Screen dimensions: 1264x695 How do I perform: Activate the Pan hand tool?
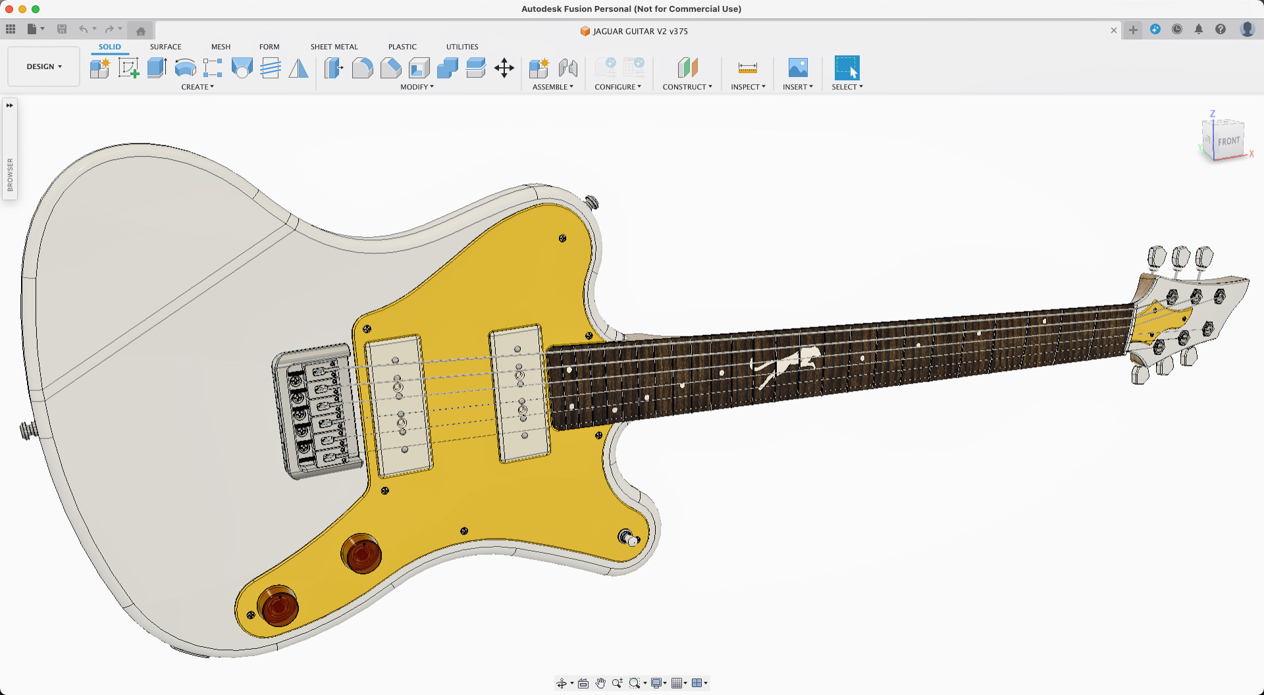(x=600, y=683)
